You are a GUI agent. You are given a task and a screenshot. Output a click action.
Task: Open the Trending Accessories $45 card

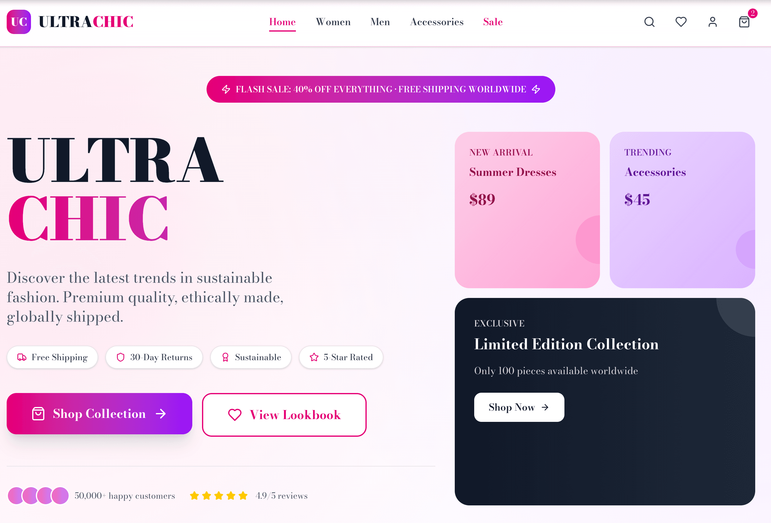[682, 210]
